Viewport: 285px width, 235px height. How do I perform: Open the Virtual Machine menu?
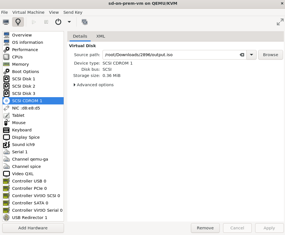click(x=28, y=12)
